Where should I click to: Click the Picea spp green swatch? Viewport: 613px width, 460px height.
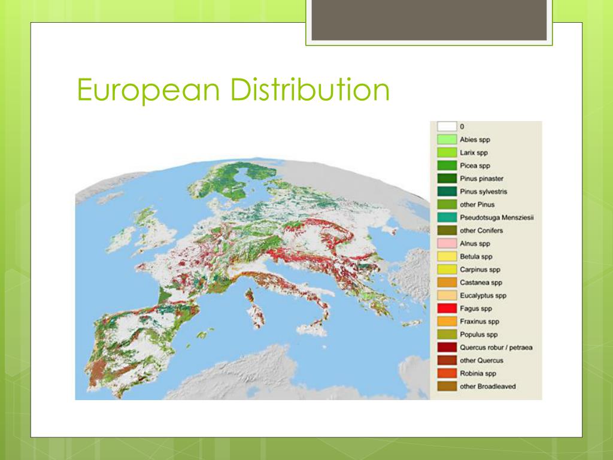pyautogui.click(x=447, y=165)
